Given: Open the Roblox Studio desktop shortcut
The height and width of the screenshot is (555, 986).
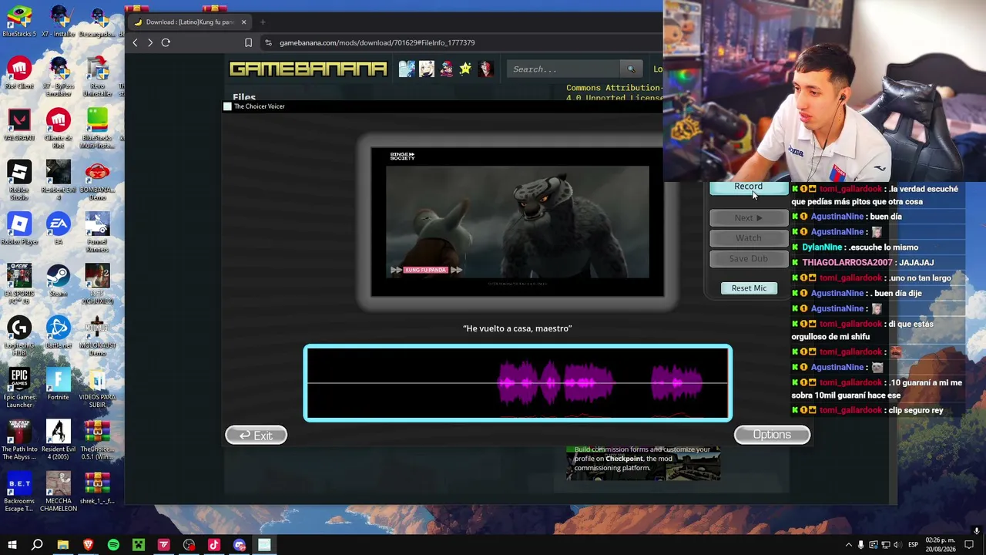Looking at the screenshot, I should [x=19, y=180].
